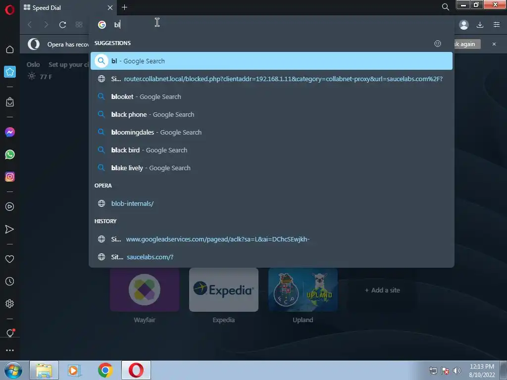Choose the 'blooket' search suggestion

[x=271, y=96]
